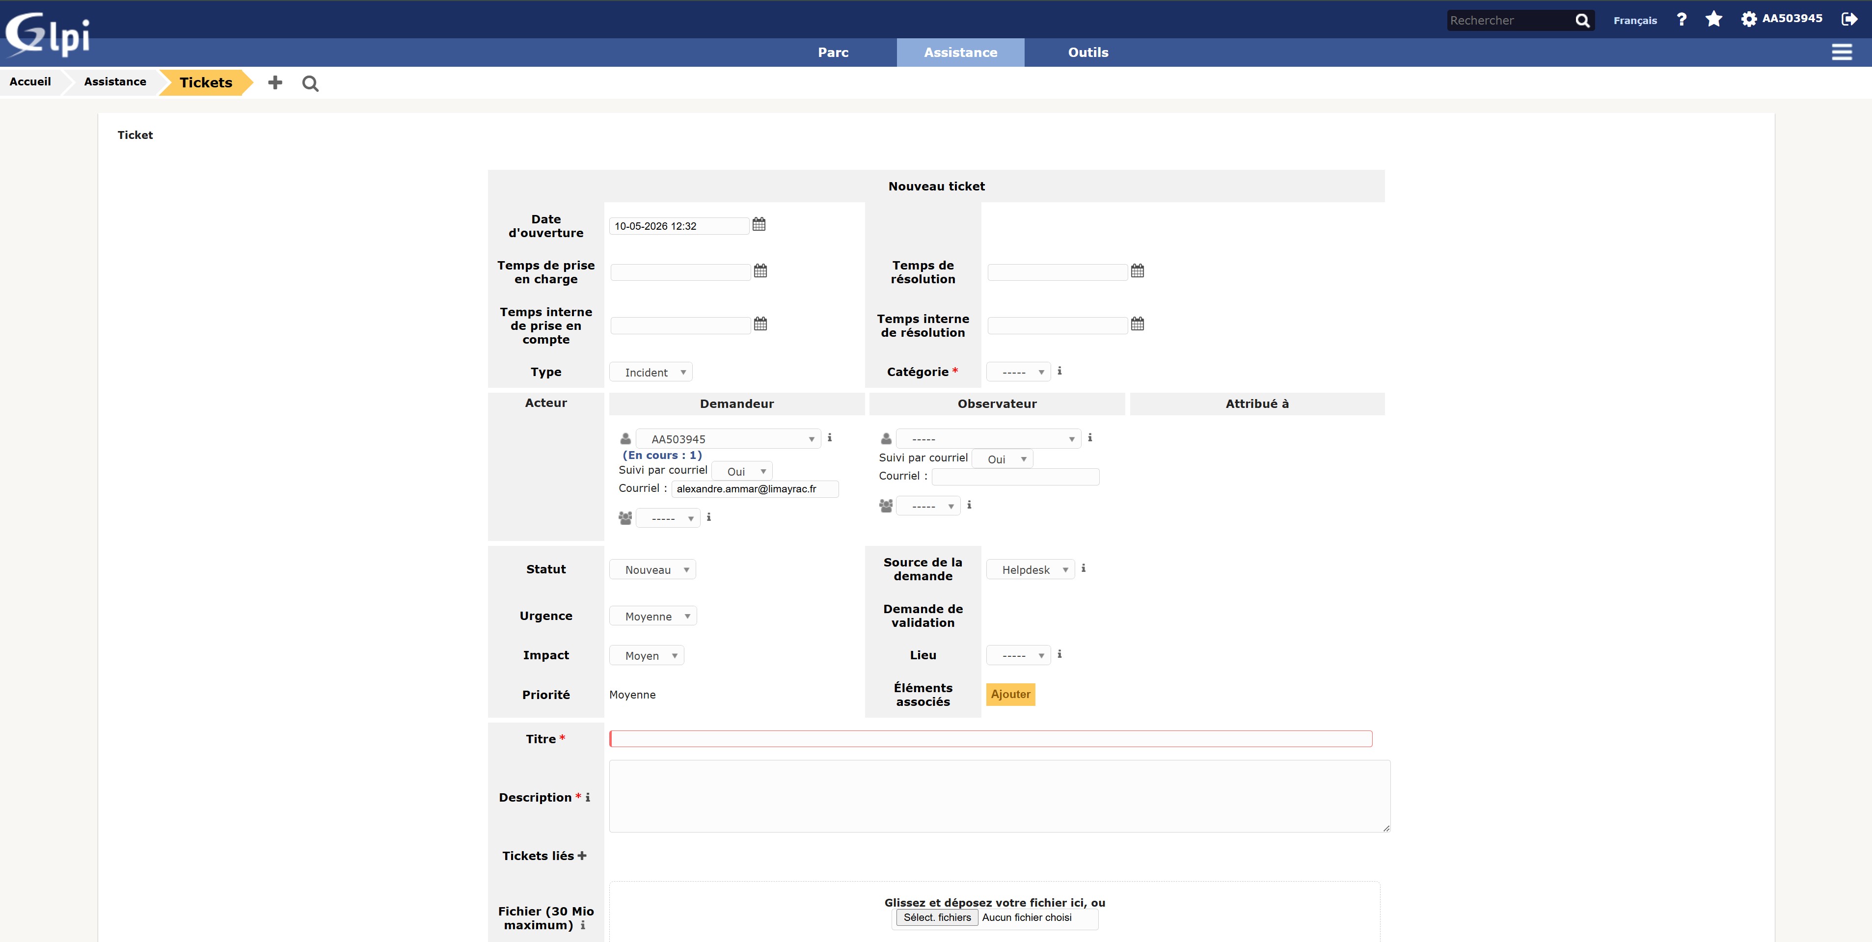Click info icon beside Demandeur group dropdown

point(708,517)
